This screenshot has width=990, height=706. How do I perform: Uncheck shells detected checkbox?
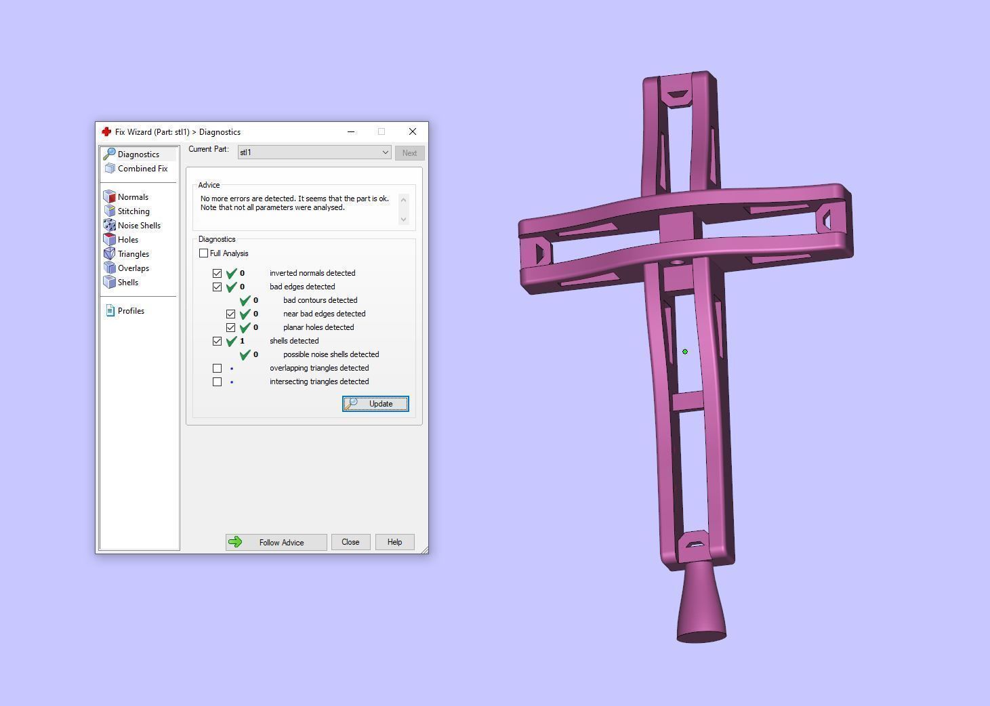coord(217,341)
